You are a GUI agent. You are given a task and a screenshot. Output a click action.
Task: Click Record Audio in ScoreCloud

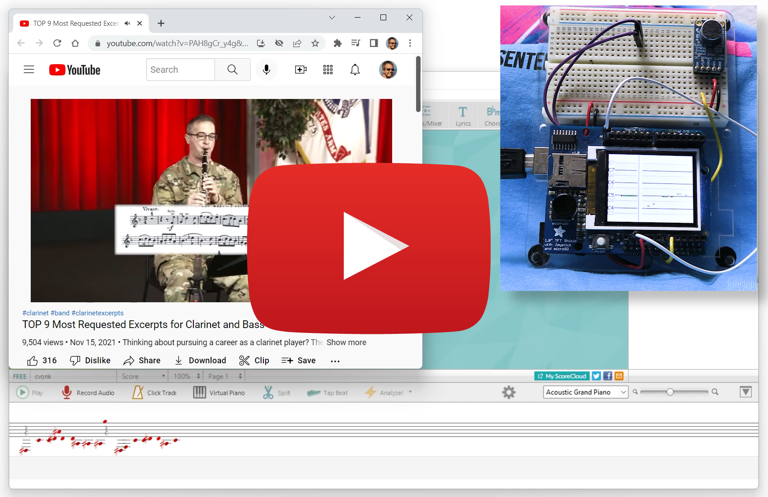tap(88, 393)
